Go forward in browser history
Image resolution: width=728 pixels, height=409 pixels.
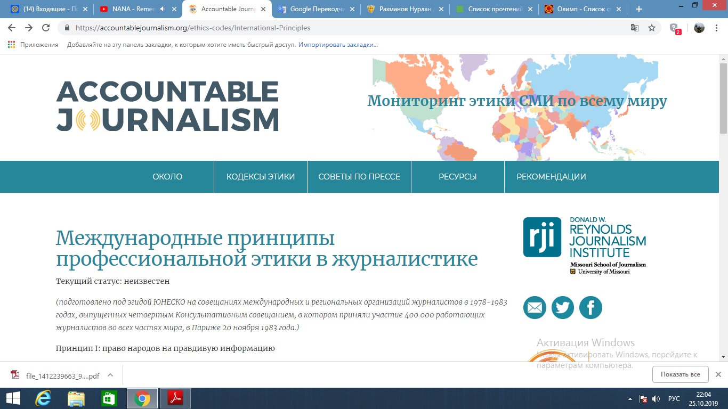[x=29, y=28]
